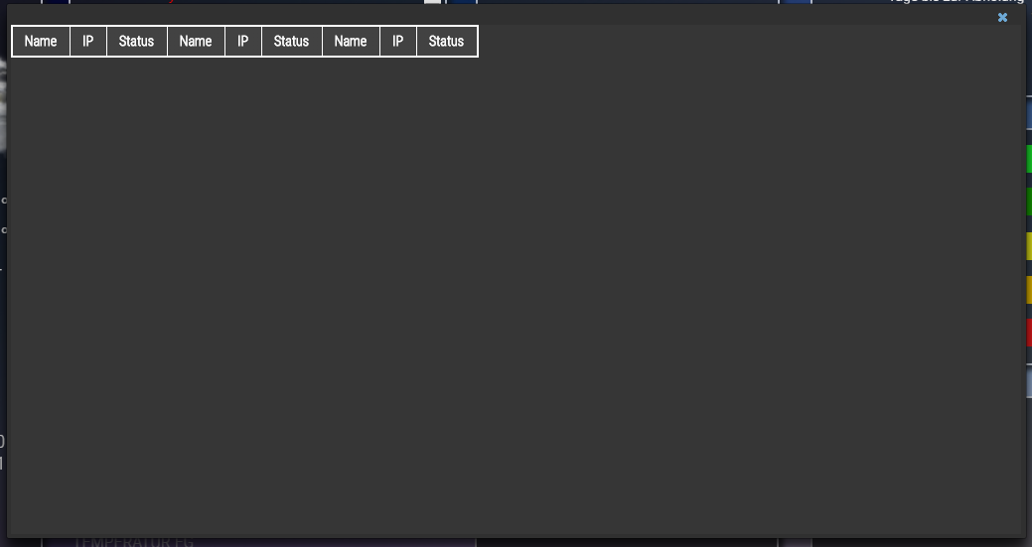Screen dimensions: 1032x547
Task: Click the leftmost Status column header
Action: pos(136,42)
